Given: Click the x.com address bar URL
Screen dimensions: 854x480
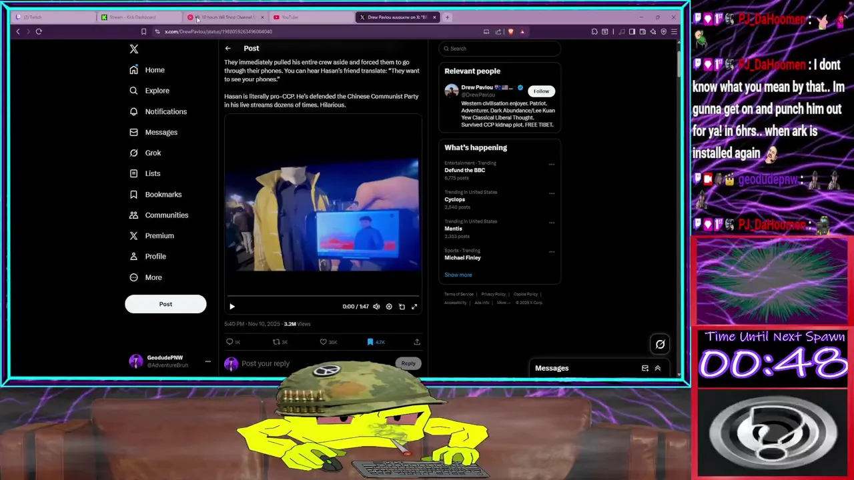Looking at the screenshot, I should click(x=218, y=31).
